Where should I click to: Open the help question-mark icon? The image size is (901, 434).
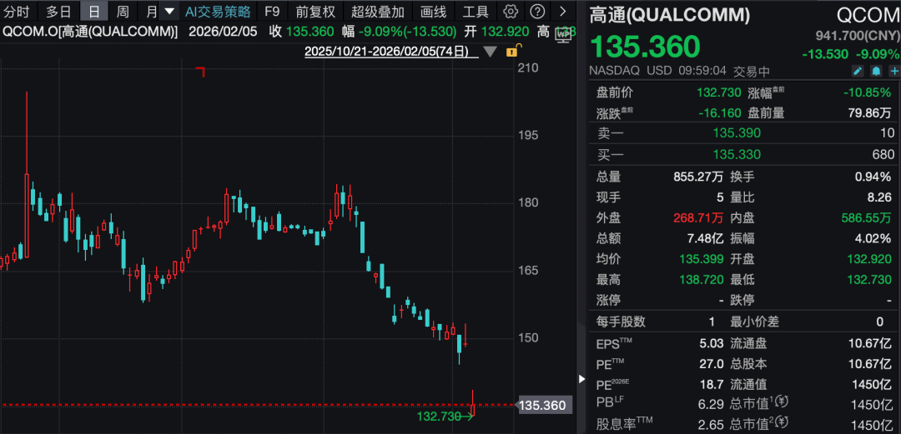536,11
